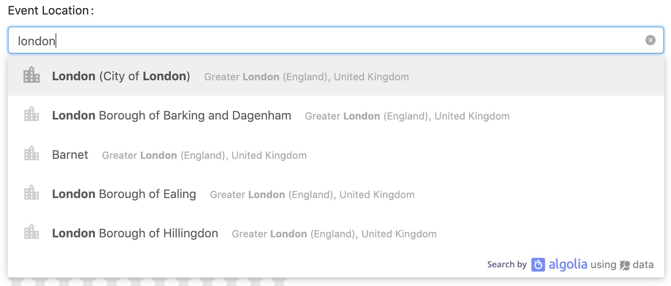This screenshot has height=286, width=671.
Task: Click the building icon next to Ealing result
Action: (x=32, y=193)
